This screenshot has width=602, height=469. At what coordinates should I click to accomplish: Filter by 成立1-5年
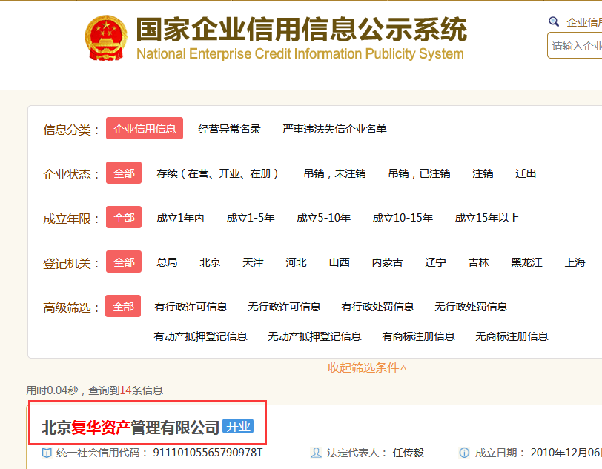[x=251, y=218]
